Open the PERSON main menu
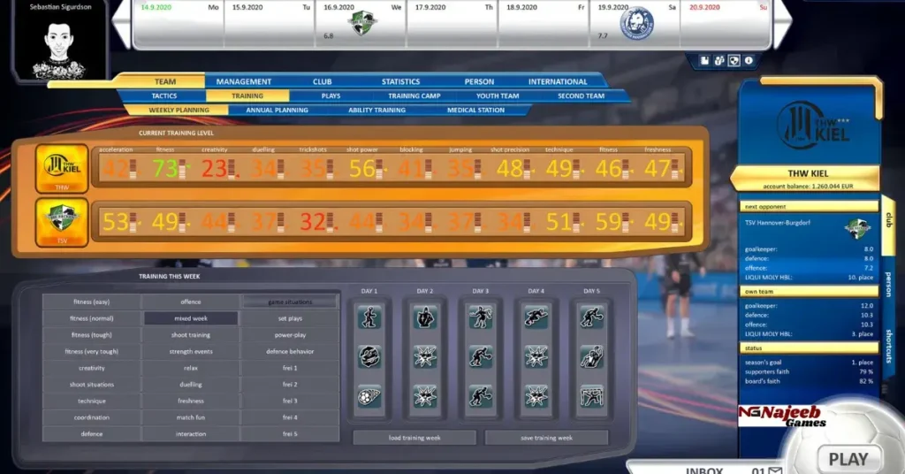Image resolution: width=905 pixels, height=474 pixels. click(479, 81)
